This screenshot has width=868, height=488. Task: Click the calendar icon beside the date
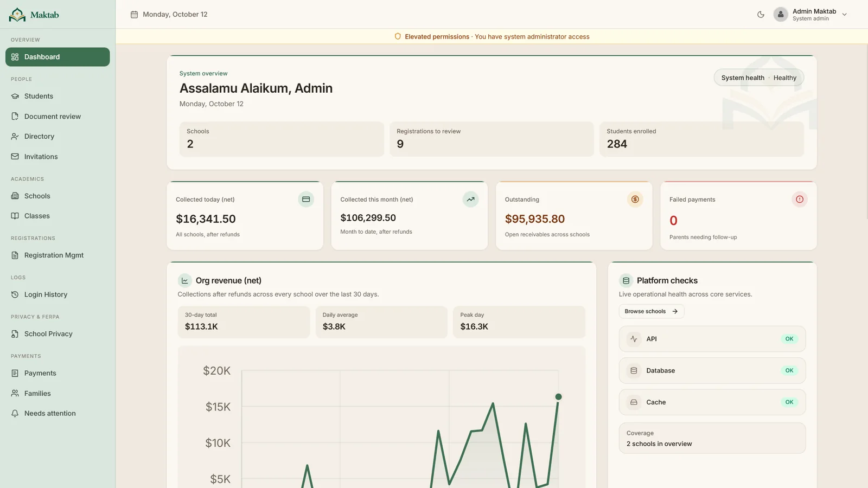coord(134,15)
